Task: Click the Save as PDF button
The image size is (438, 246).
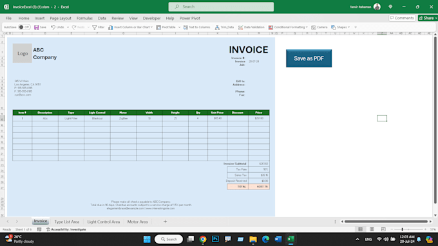Action: [x=309, y=58]
